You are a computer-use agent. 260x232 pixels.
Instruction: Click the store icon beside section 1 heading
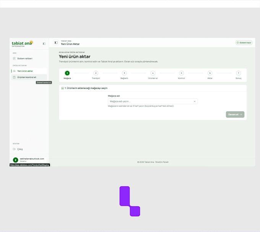point(62,88)
